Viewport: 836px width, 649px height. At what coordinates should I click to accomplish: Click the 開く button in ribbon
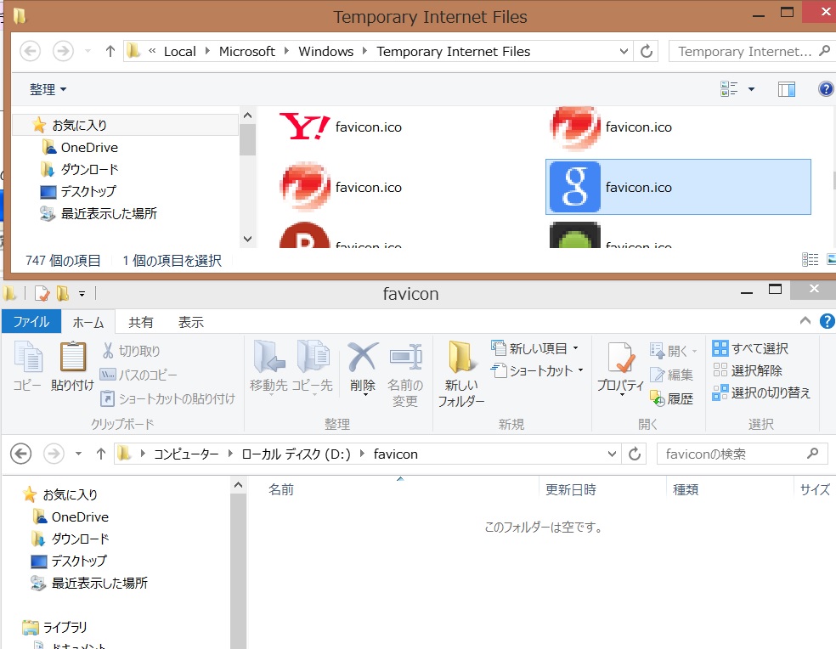click(x=674, y=350)
